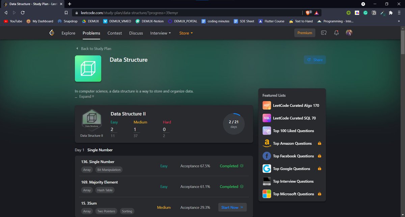Open the SDE Sheet bookmark
Viewport: 405px width, 217px height.
pos(244,21)
